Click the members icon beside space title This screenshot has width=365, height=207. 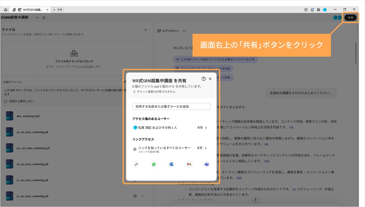pyautogui.click(x=44, y=18)
